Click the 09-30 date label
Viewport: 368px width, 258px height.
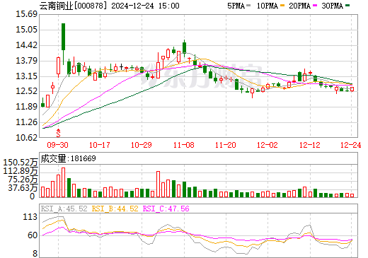coord(57,145)
